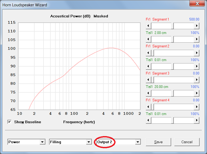Open the Power chart type dropdown

[42, 142]
